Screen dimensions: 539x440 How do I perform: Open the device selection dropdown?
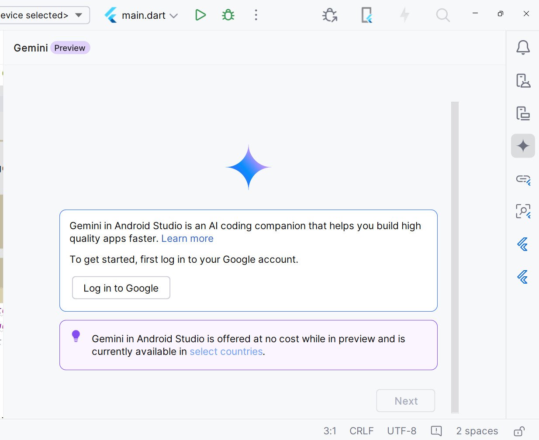(x=44, y=15)
